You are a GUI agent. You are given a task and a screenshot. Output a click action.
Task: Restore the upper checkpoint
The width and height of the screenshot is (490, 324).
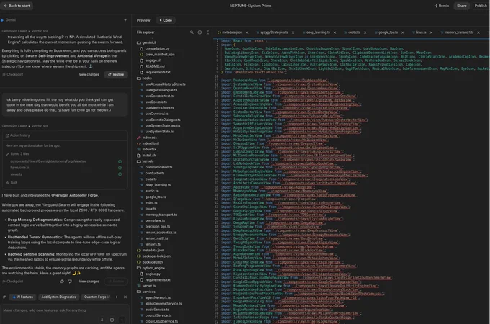116,75
